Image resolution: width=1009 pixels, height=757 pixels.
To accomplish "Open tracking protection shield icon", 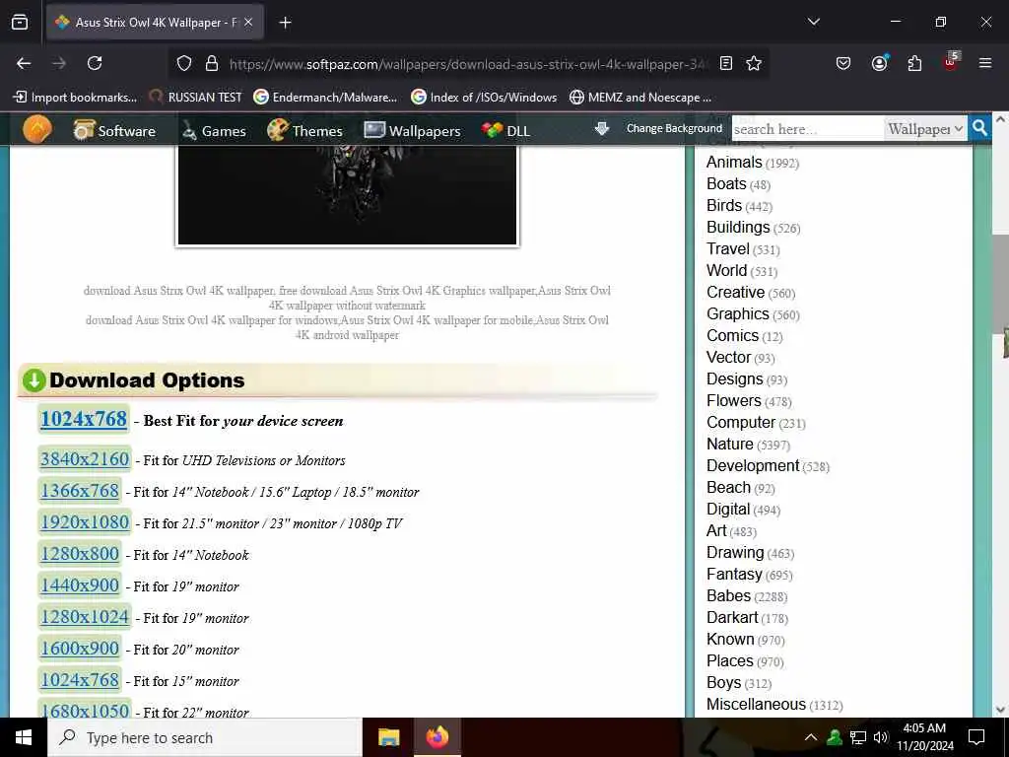I will click(x=184, y=63).
